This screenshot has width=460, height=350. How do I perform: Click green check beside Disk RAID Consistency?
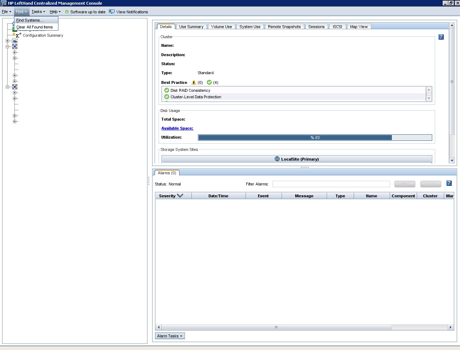coord(167,90)
